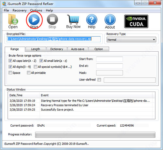163x150 pixels.
Task: Enable the All printable checkbox
Action: [x=29, y=73]
